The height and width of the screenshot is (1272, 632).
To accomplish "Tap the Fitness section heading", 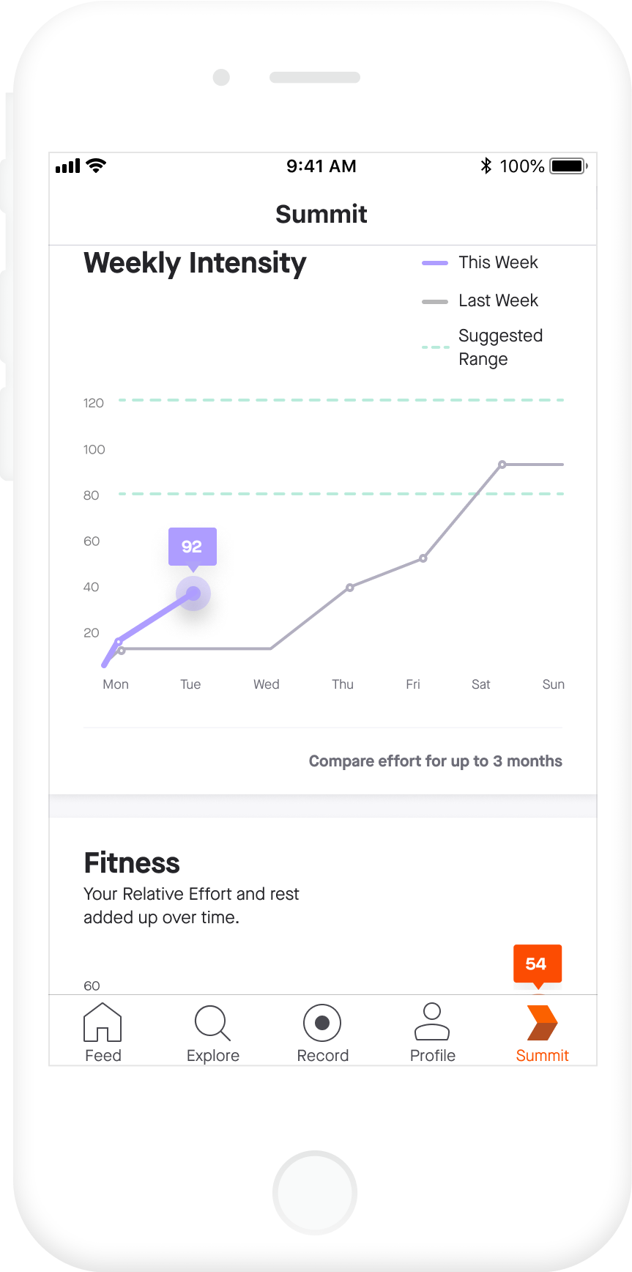I will pyautogui.click(x=132, y=863).
